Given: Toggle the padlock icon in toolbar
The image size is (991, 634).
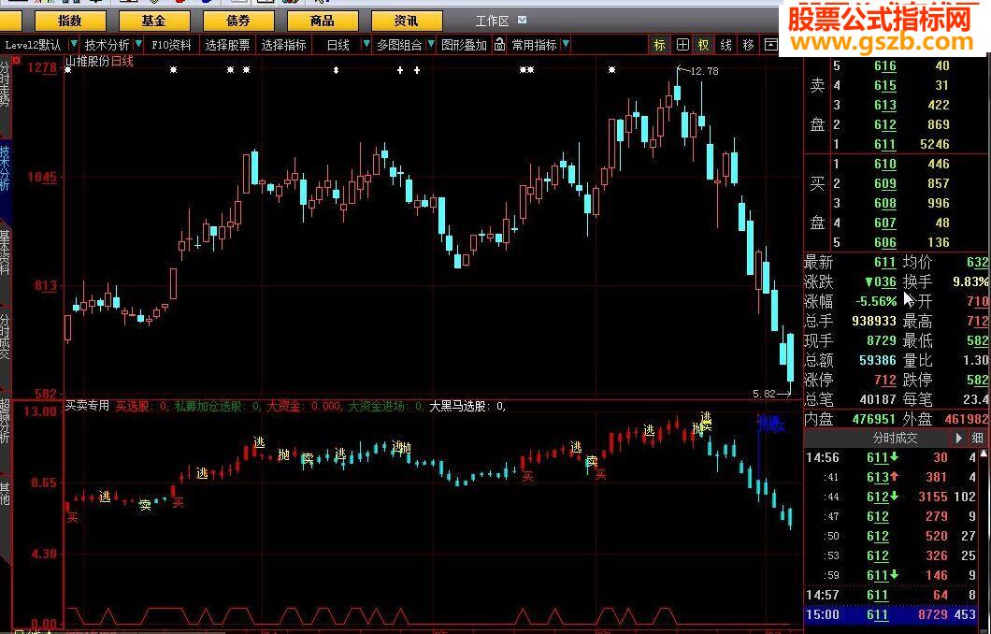Looking at the screenshot, I should 499,44.
